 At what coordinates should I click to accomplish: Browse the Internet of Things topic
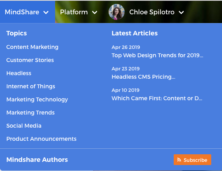pos(31,86)
